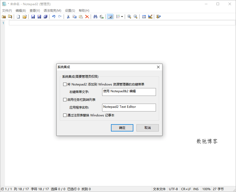Click the Save Copy multi-floppy icon

pyautogui.click(x=45, y=17)
